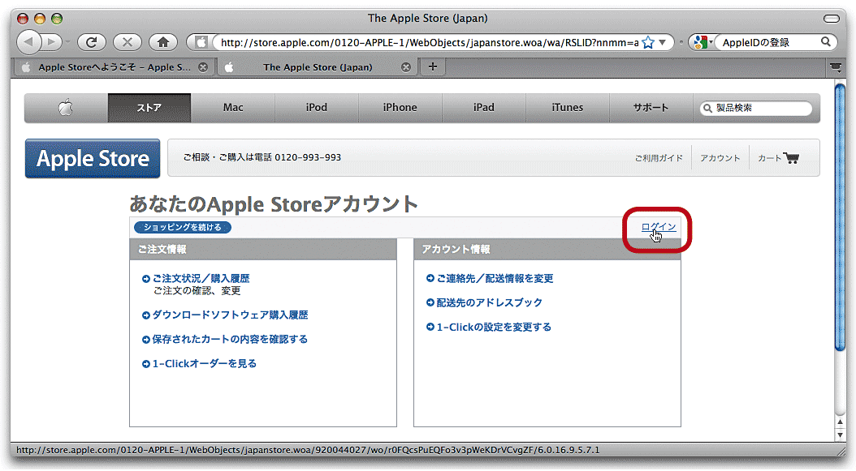
Task: Open the Mac navigation item
Action: click(233, 107)
